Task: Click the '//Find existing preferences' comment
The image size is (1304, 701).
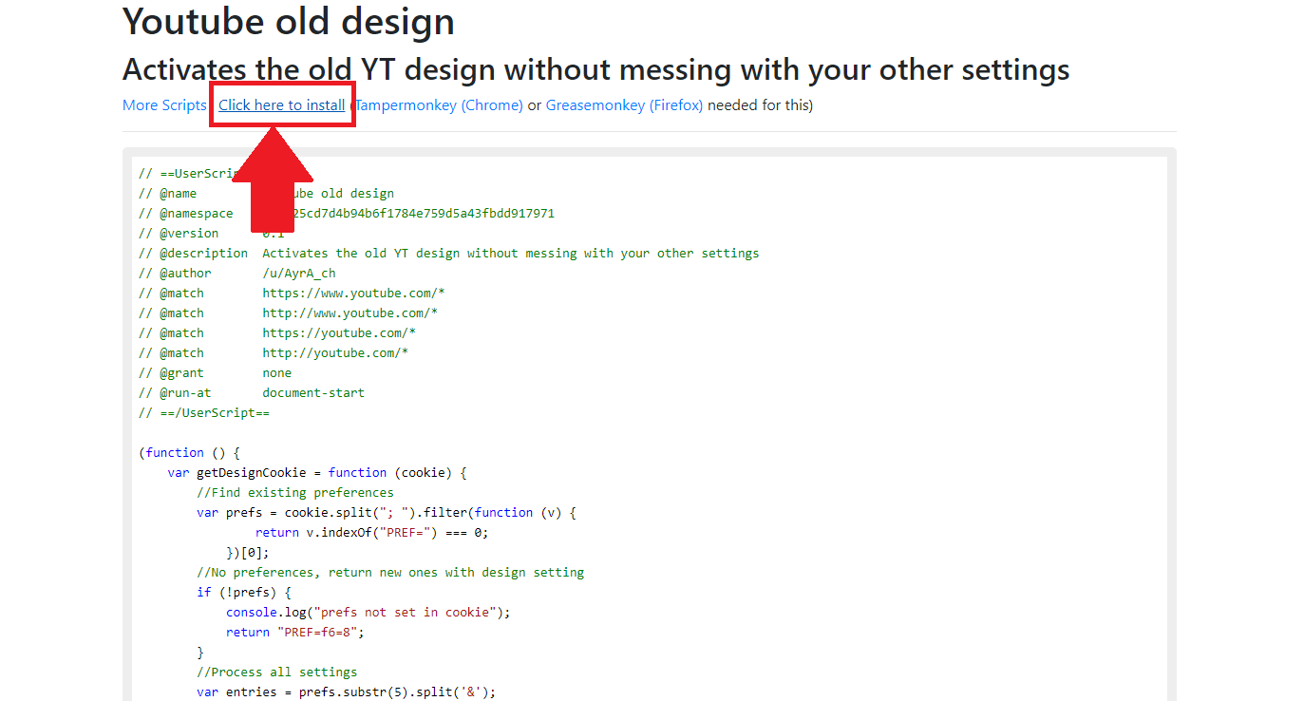Action: coord(295,493)
